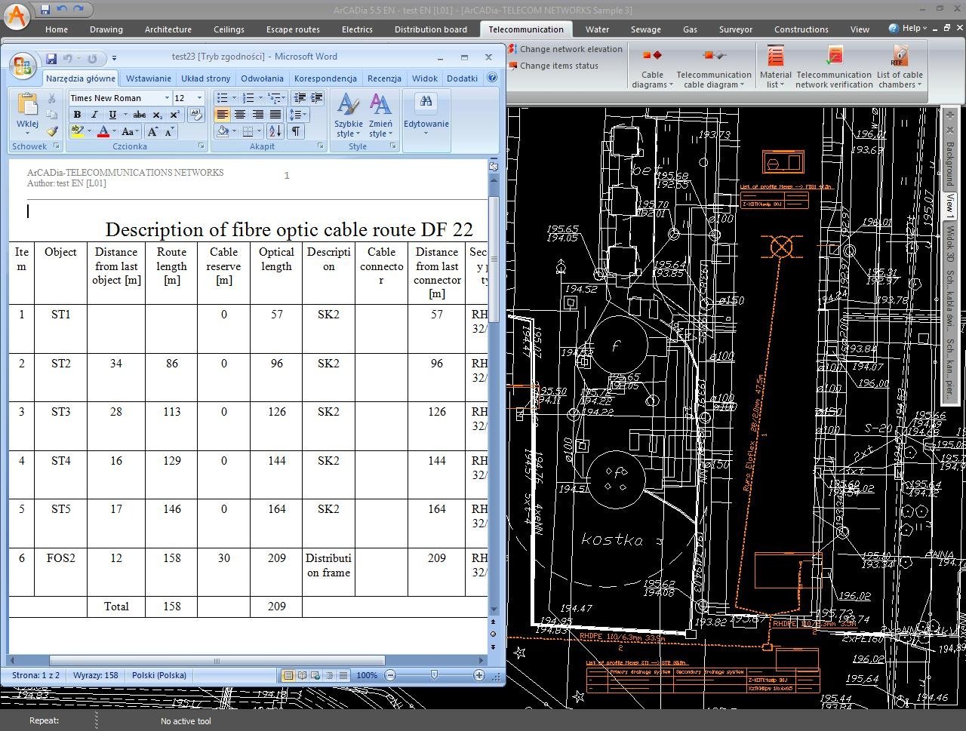Click the Format Painter brush icon
Screen dimensions: 966x731
(51, 131)
